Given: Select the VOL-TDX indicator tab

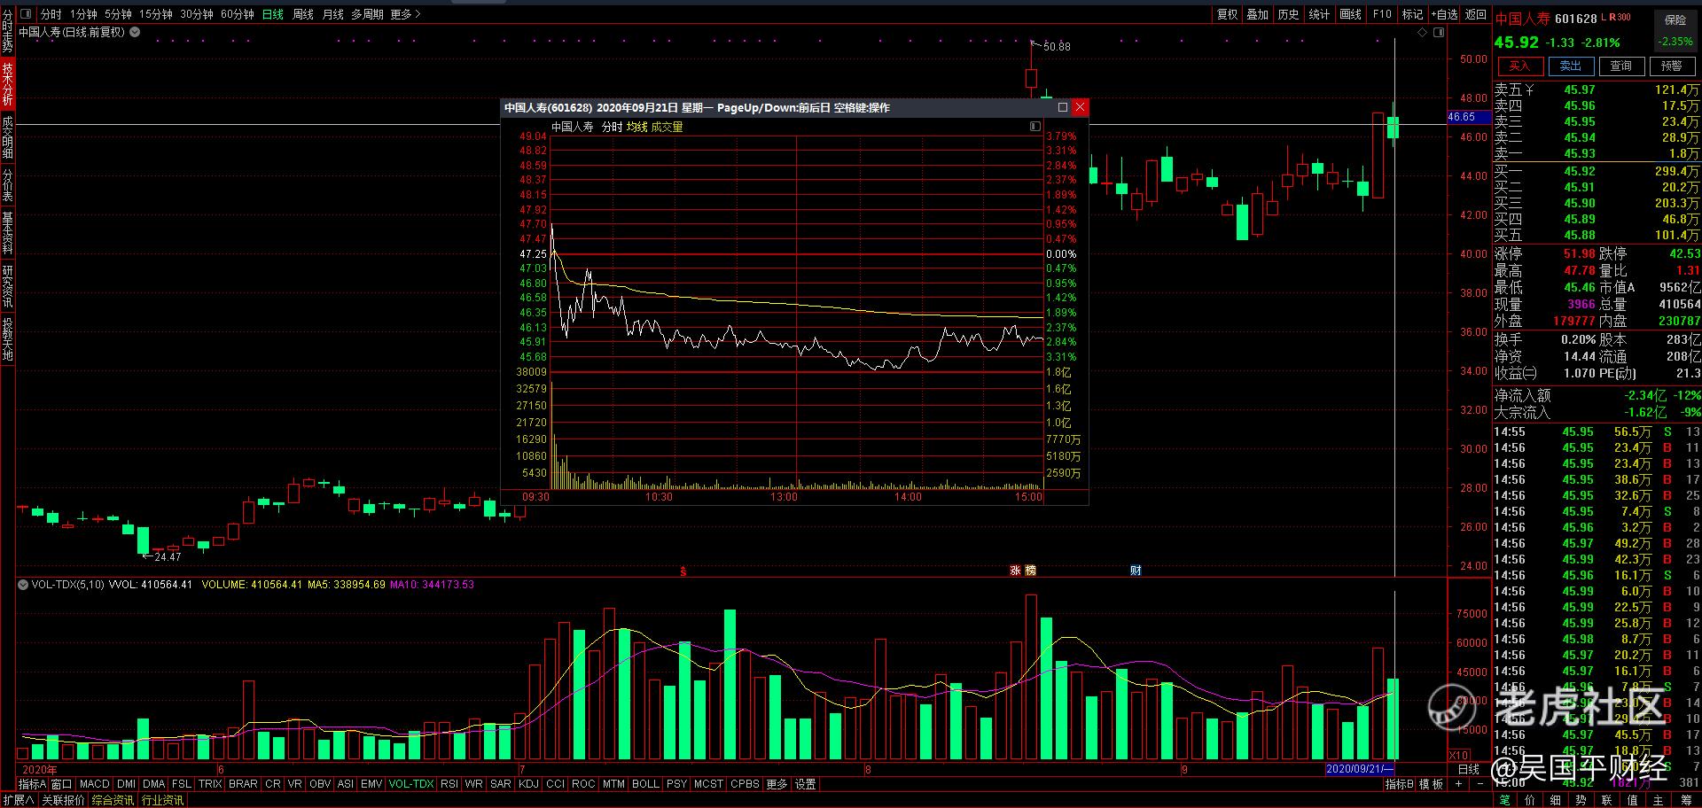Looking at the screenshot, I should click(411, 784).
